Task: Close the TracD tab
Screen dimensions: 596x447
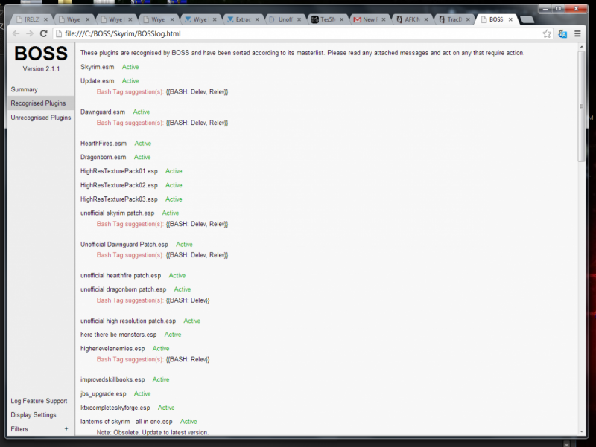Action: point(469,19)
